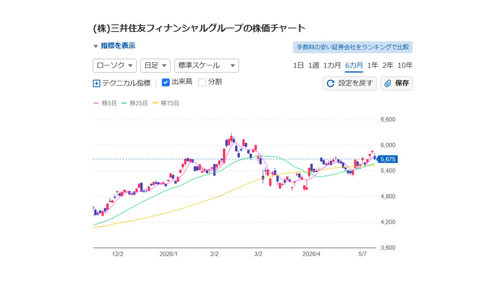Image resolution: width=504 pixels, height=284 pixels.
Task: Click the 3,600 price axis label
Action: click(388, 248)
